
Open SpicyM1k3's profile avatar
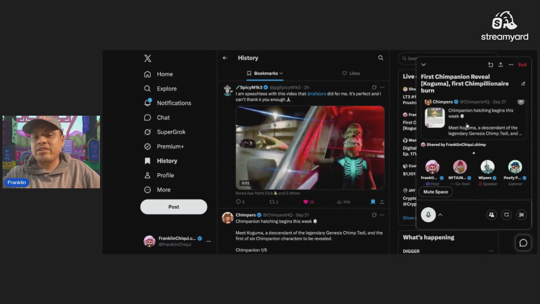coord(228,90)
